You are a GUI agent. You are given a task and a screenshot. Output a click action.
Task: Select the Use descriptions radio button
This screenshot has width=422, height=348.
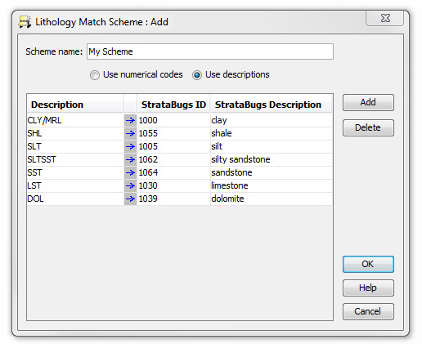point(197,75)
